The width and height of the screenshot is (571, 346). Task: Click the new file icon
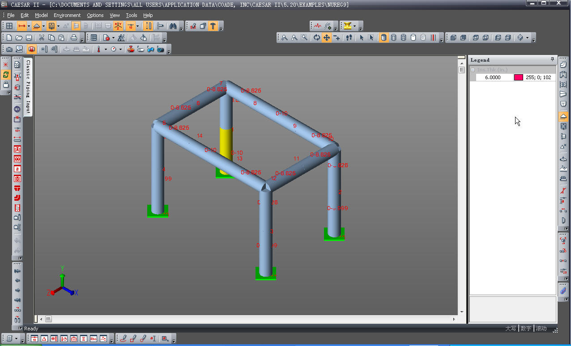(x=9, y=38)
